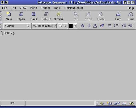The width and height of the screenshot is (136, 108).
Task: Insert a bulleted list
Action: 109,26
